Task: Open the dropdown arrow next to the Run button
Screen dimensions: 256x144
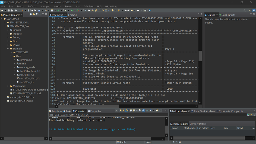Action: (75, 11)
